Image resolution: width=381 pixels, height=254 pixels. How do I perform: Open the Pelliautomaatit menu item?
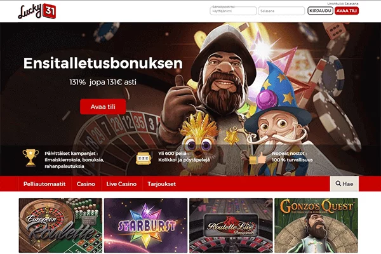pyautogui.click(x=44, y=184)
